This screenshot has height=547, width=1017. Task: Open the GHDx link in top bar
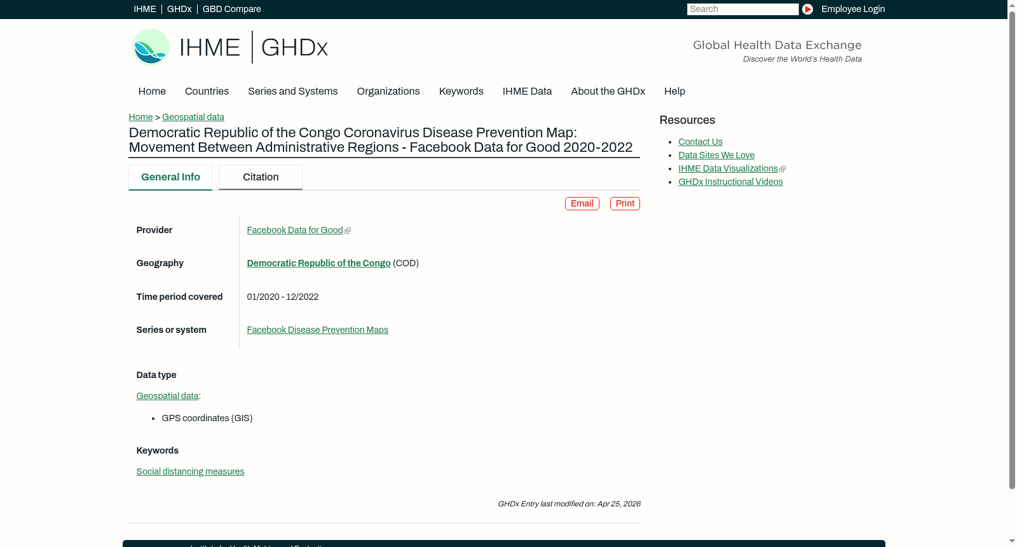tap(179, 9)
